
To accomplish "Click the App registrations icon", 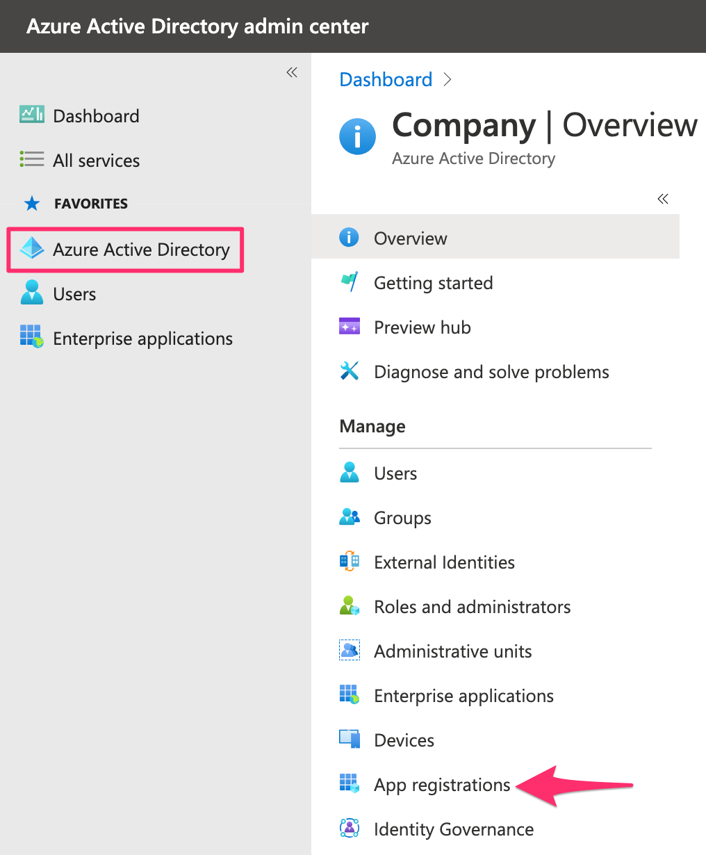I will [x=350, y=784].
